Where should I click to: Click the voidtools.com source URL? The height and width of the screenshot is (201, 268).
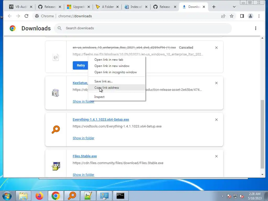(117, 126)
